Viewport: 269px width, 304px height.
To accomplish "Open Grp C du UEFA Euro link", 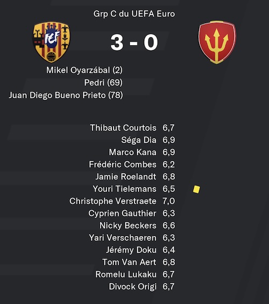I will click(134, 14).
